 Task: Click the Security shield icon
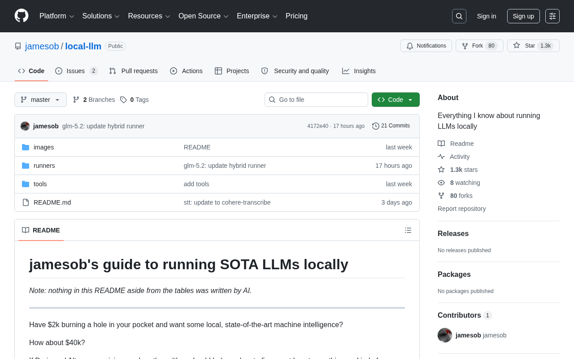pos(265,71)
